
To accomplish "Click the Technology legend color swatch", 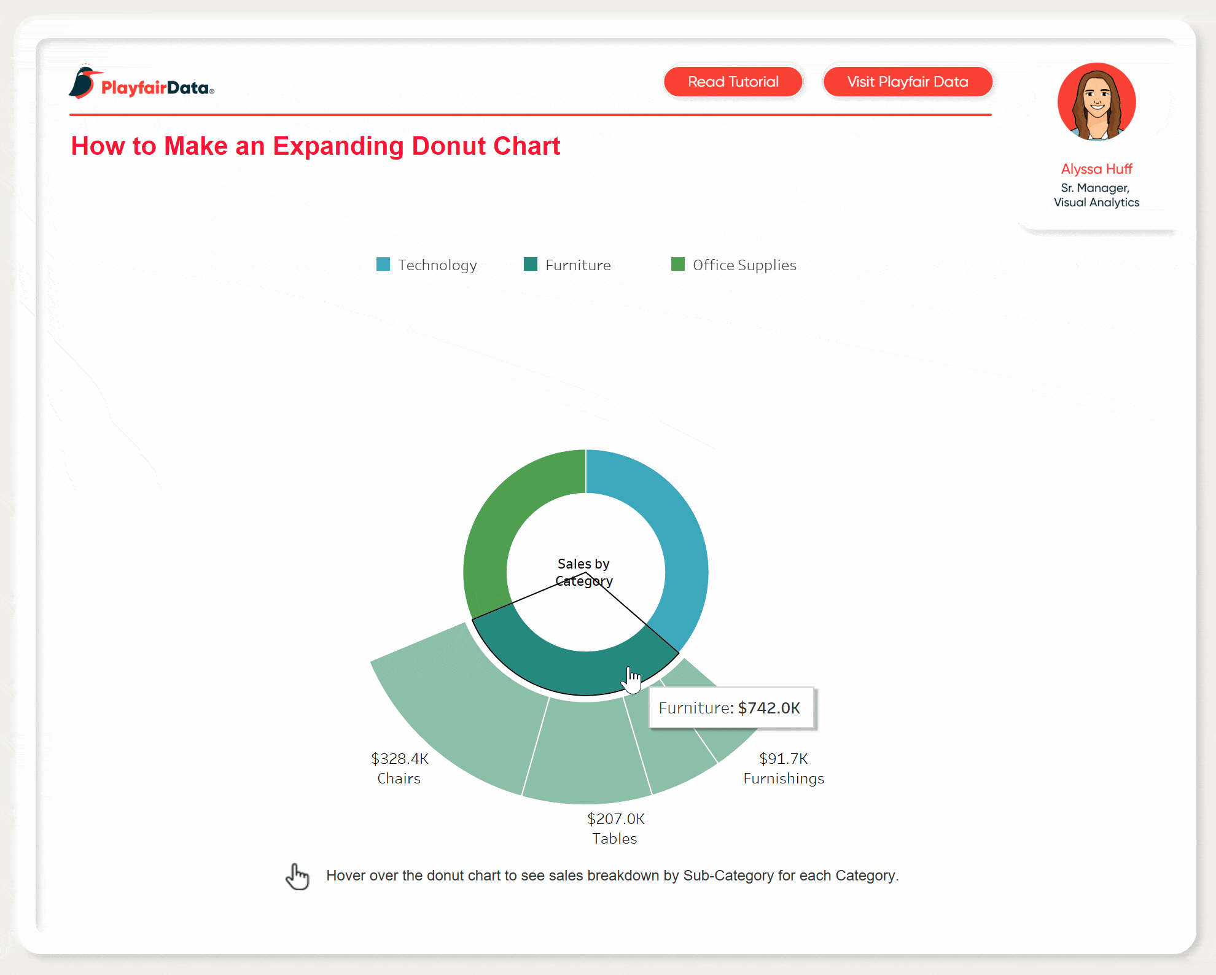I will 383,264.
